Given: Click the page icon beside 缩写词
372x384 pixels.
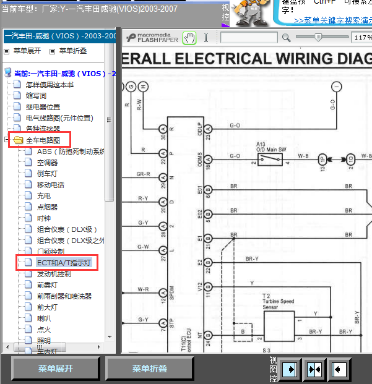Looking at the screenshot, I should point(17,95).
